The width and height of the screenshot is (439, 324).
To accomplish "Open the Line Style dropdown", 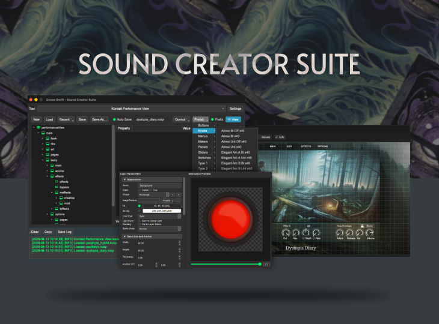I will click(x=159, y=216).
